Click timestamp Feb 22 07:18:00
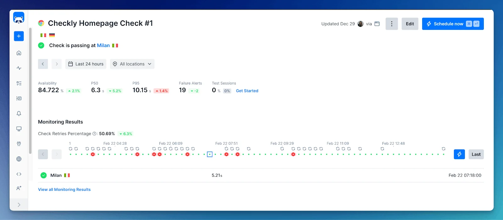This screenshot has width=503, height=220. [465, 175]
